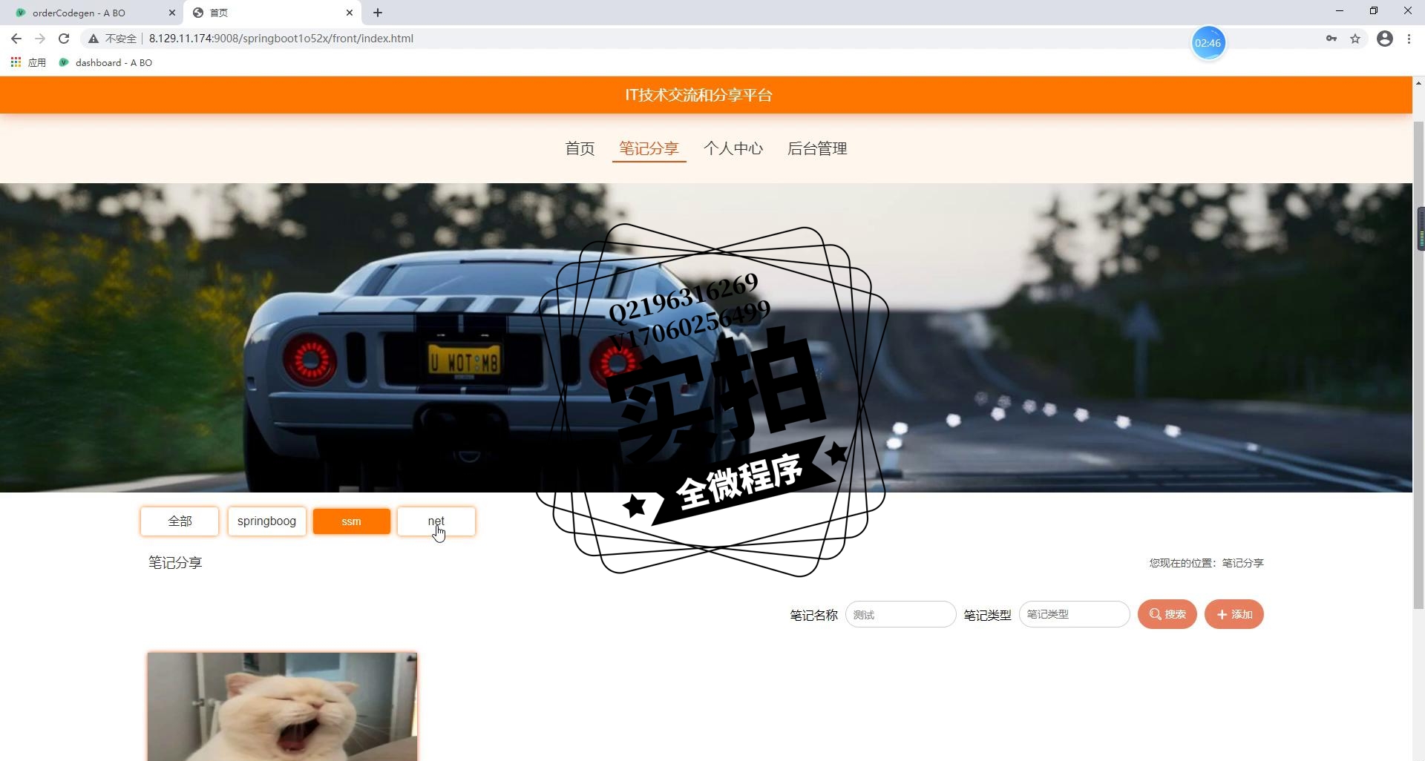The height and width of the screenshot is (761, 1425).
Task: Go back with the browser back arrow
Action: (16, 39)
